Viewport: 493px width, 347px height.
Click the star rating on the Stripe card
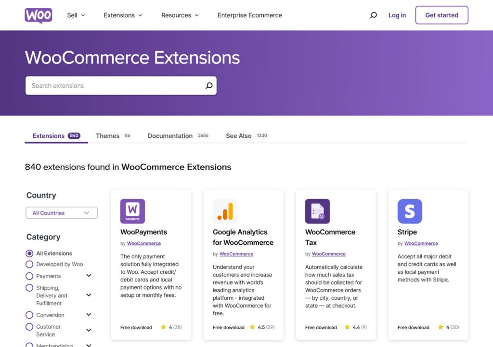pos(448,327)
